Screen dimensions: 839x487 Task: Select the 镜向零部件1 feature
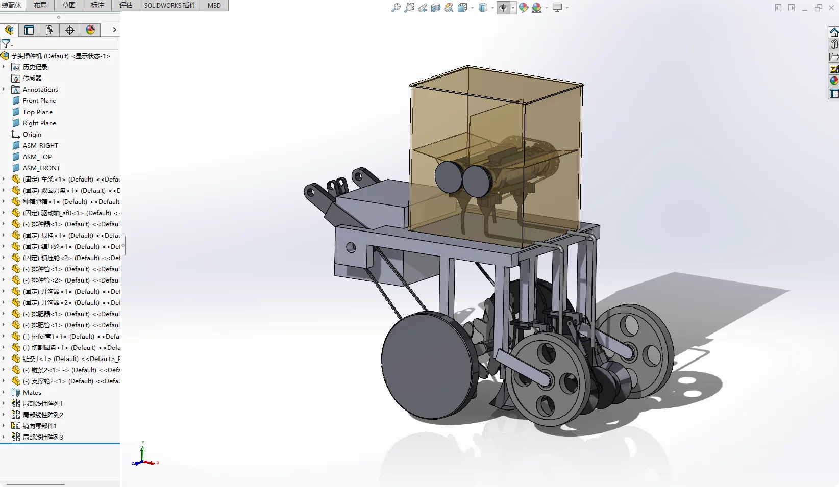coord(34,426)
